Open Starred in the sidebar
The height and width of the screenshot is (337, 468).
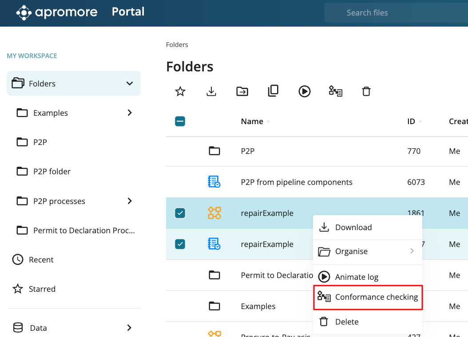click(42, 289)
